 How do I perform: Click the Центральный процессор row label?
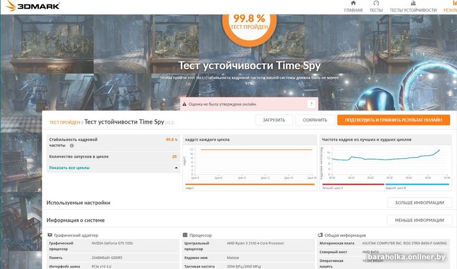197,246
